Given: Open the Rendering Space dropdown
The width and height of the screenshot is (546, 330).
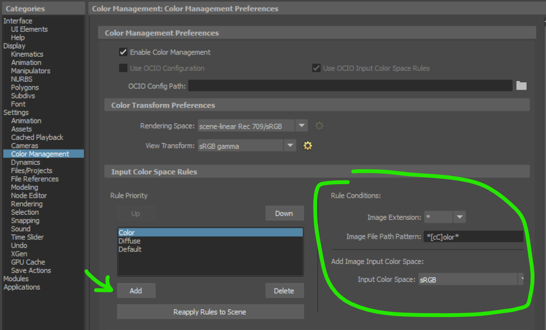Looking at the screenshot, I should 301,125.
